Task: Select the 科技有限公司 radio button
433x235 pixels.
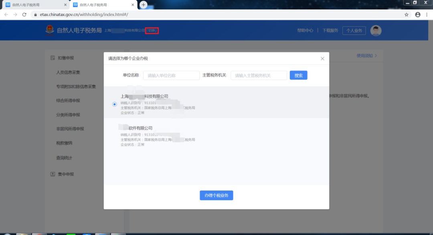Action: pos(115,104)
